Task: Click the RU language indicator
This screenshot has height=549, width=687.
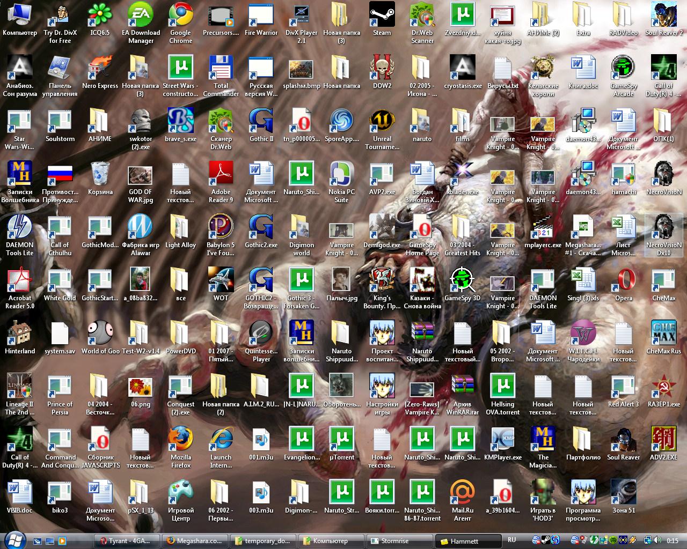Action: pyautogui.click(x=511, y=540)
